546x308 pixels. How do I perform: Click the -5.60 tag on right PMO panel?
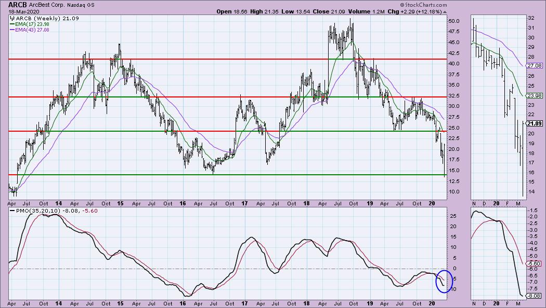pyautogui.click(x=534, y=263)
